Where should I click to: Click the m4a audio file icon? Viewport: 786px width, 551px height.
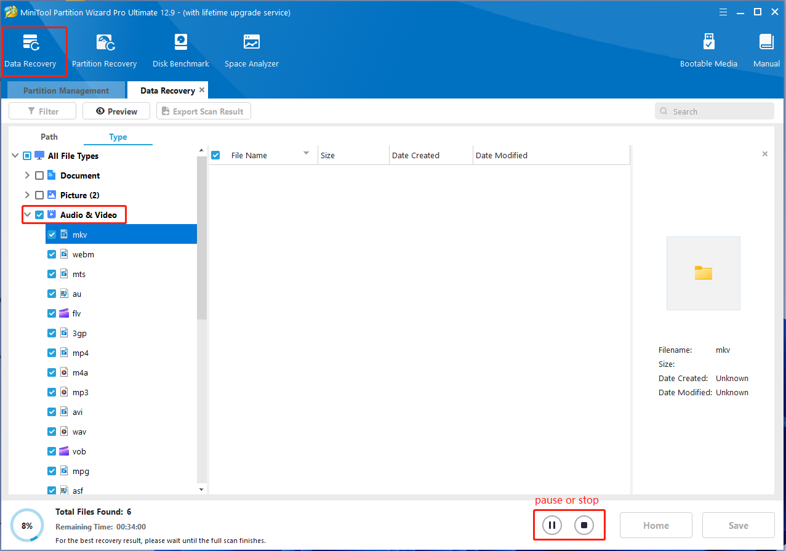click(x=64, y=372)
